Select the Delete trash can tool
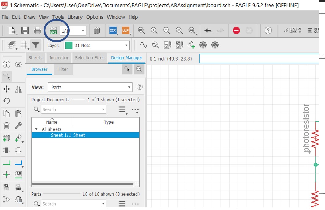This screenshot has width=325, height=210. click(6, 125)
